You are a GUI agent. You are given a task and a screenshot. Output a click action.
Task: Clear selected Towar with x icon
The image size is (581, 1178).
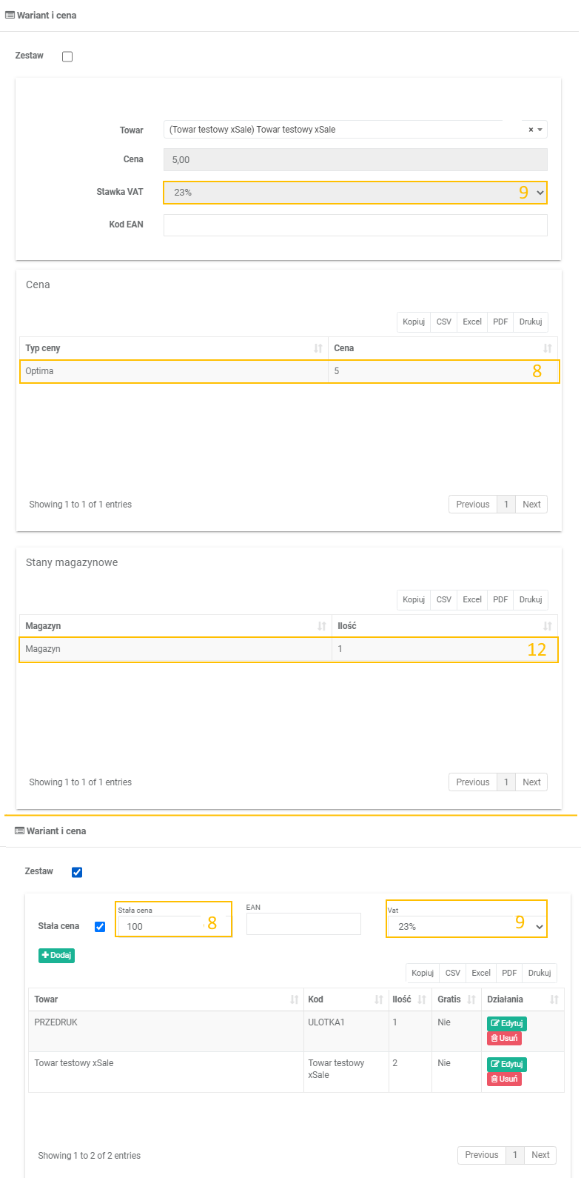point(531,130)
